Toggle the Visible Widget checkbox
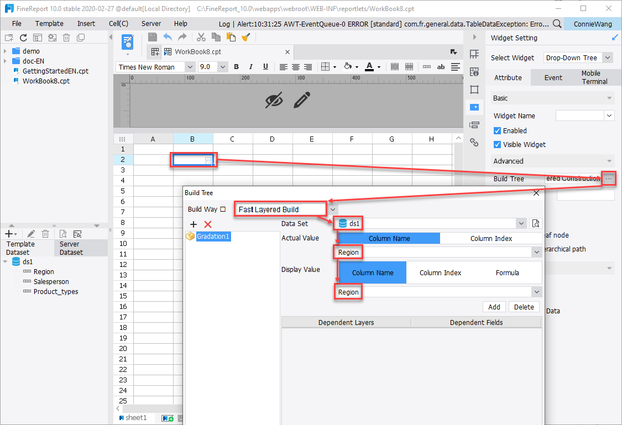 pos(496,144)
